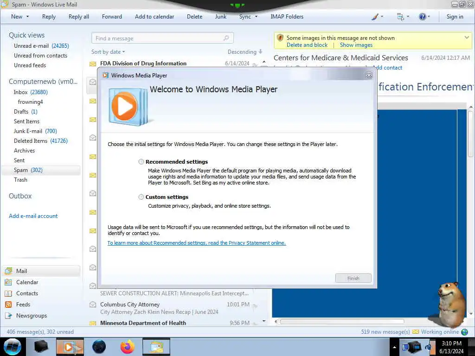Select the Custom settings radio button

coord(141,197)
